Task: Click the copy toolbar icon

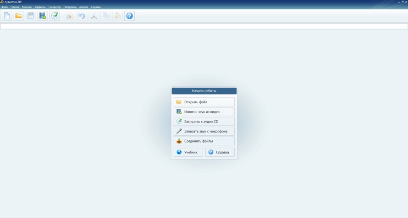Action: 105,16
